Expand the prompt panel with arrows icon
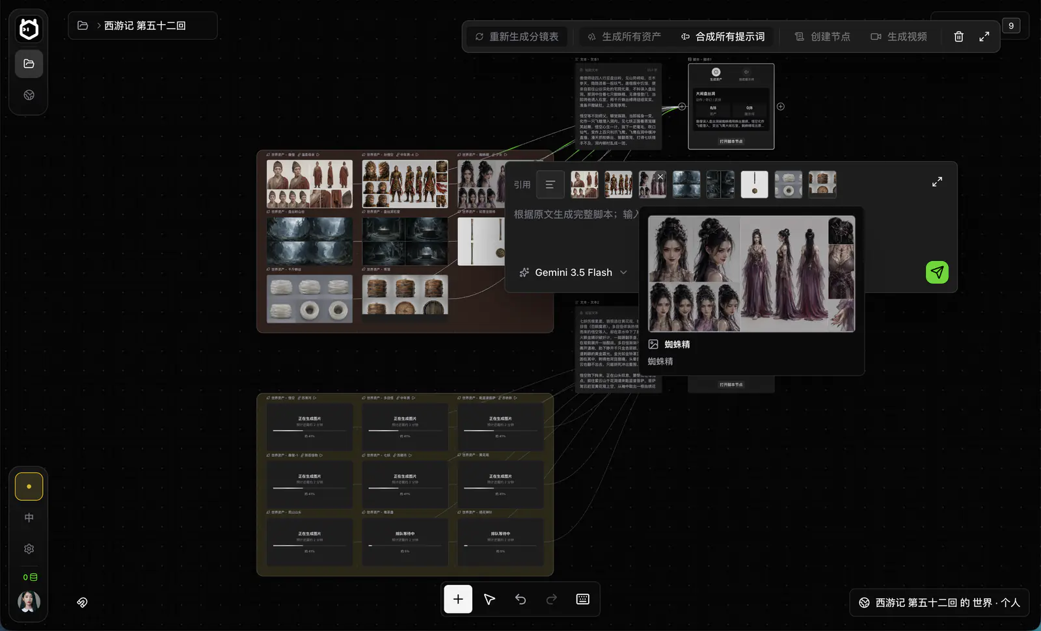This screenshot has height=631, width=1041. click(x=937, y=182)
